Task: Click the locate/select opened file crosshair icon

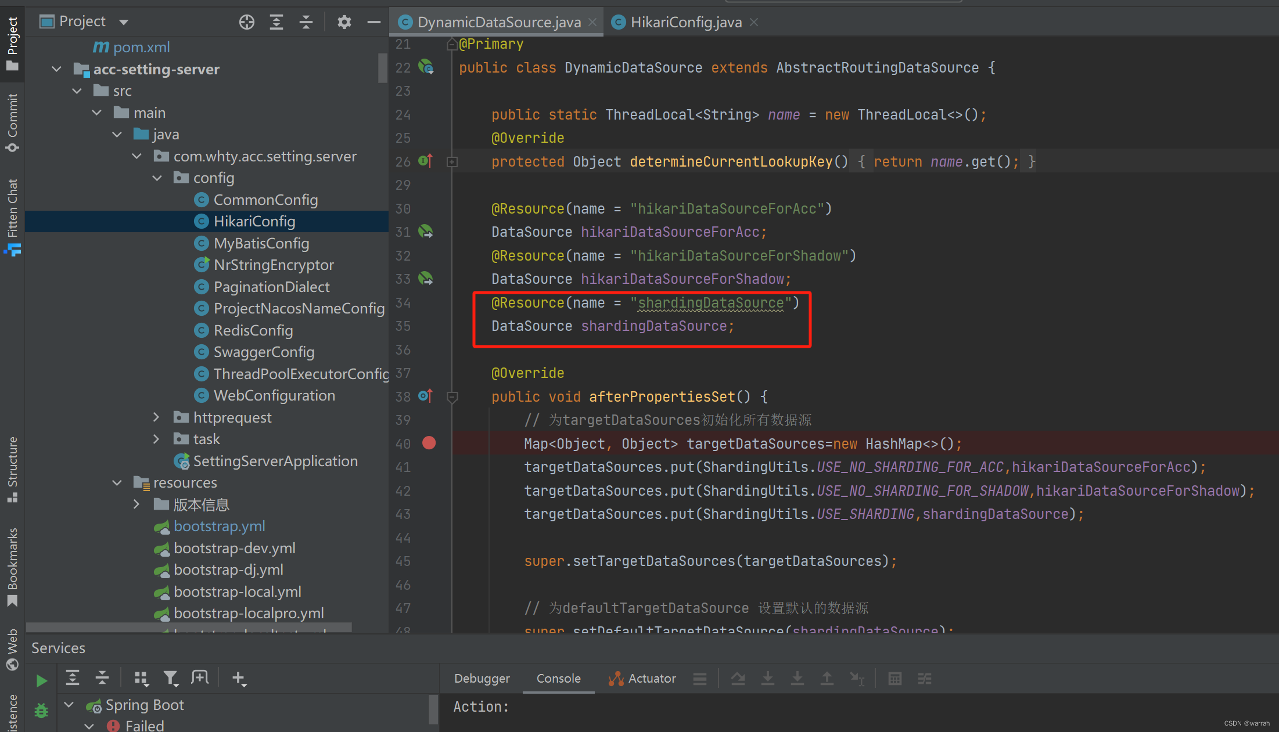Action: coord(246,22)
